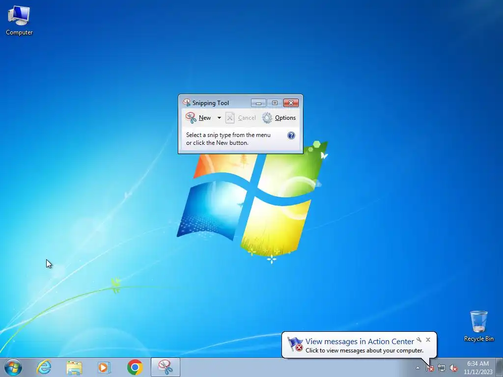The width and height of the screenshot is (503, 377).
Task: Click the flag icon in Action Center balloon
Action: pyautogui.click(x=295, y=344)
